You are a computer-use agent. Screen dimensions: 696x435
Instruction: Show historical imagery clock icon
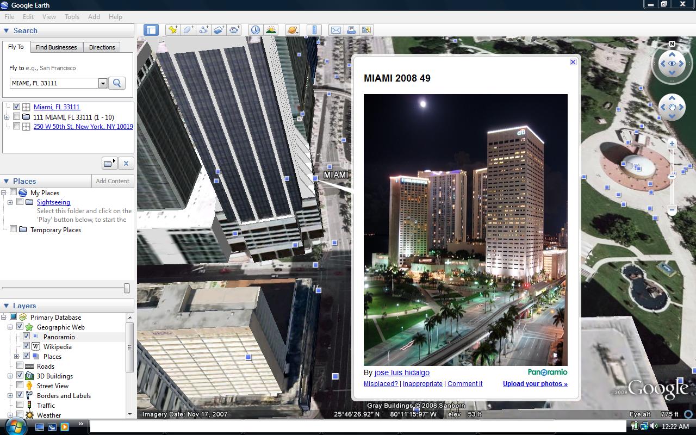255,30
